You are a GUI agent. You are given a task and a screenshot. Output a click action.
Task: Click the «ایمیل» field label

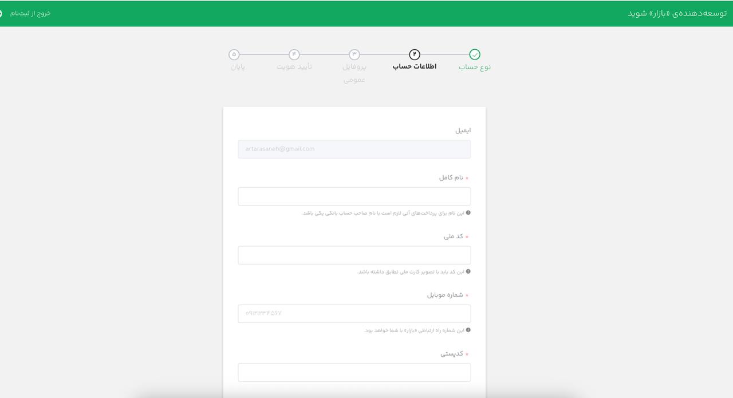click(463, 131)
